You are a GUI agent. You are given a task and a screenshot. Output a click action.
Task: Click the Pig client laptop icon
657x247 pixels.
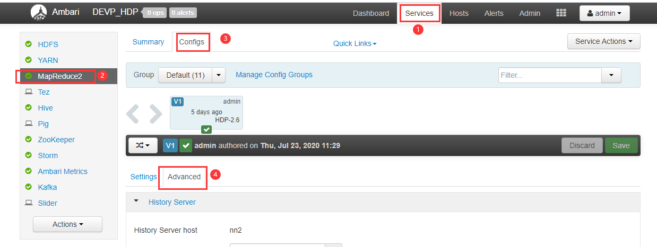(x=29, y=124)
